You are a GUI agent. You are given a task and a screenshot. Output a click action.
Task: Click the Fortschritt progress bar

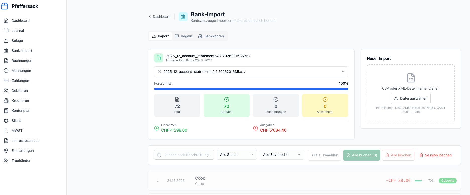click(x=251, y=89)
